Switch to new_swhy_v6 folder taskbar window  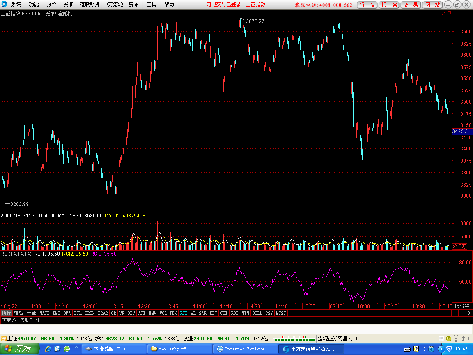(180, 349)
